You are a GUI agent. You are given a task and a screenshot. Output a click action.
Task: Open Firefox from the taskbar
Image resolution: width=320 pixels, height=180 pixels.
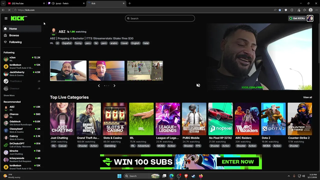[201, 176]
